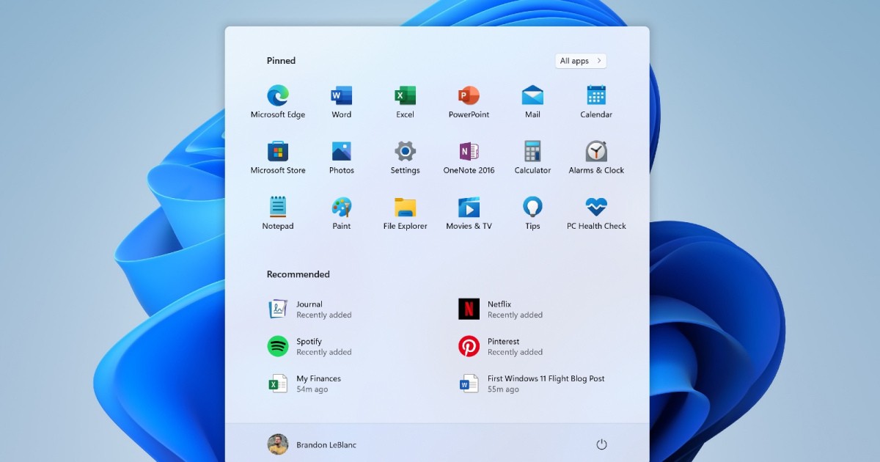The image size is (880, 462).
Task: Open Alarms & Clock
Action: (x=596, y=152)
